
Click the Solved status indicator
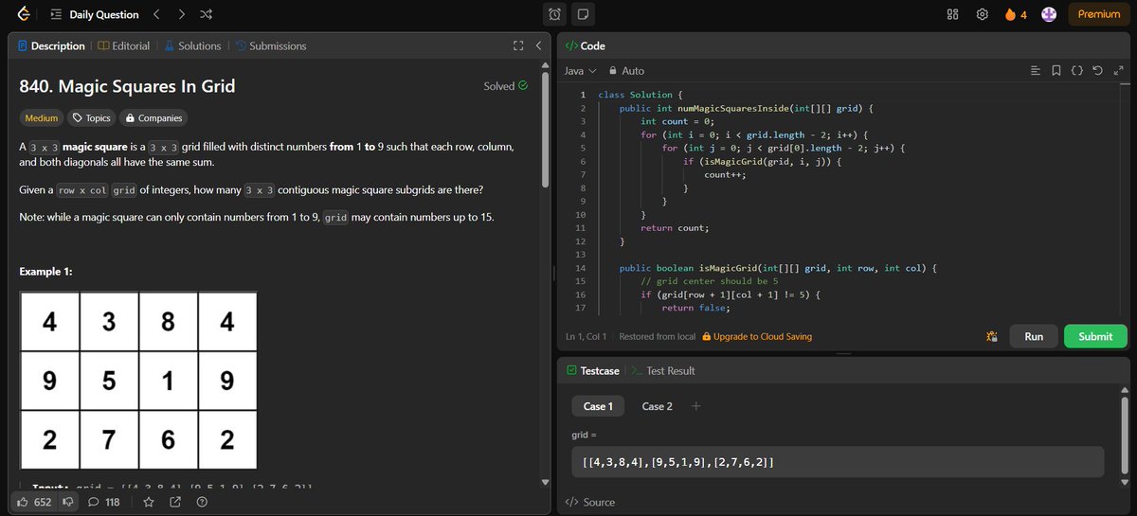[505, 86]
